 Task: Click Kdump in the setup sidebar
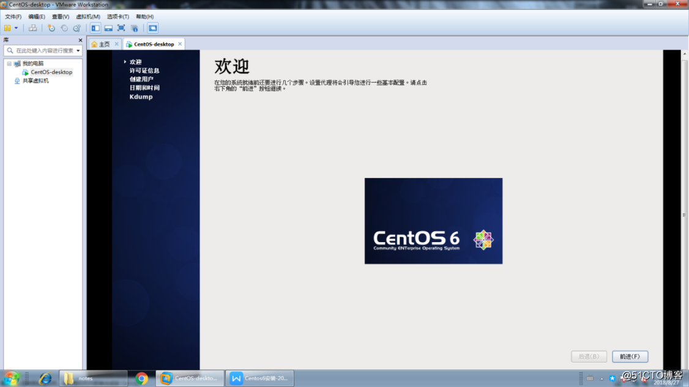(x=141, y=97)
